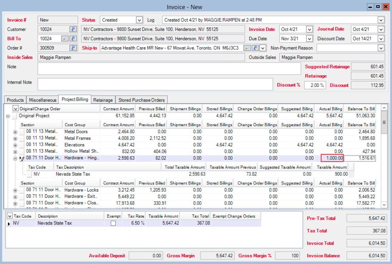The height and width of the screenshot is (264, 392).
Task: Open the Status dropdown
Action: tap(139, 20)
